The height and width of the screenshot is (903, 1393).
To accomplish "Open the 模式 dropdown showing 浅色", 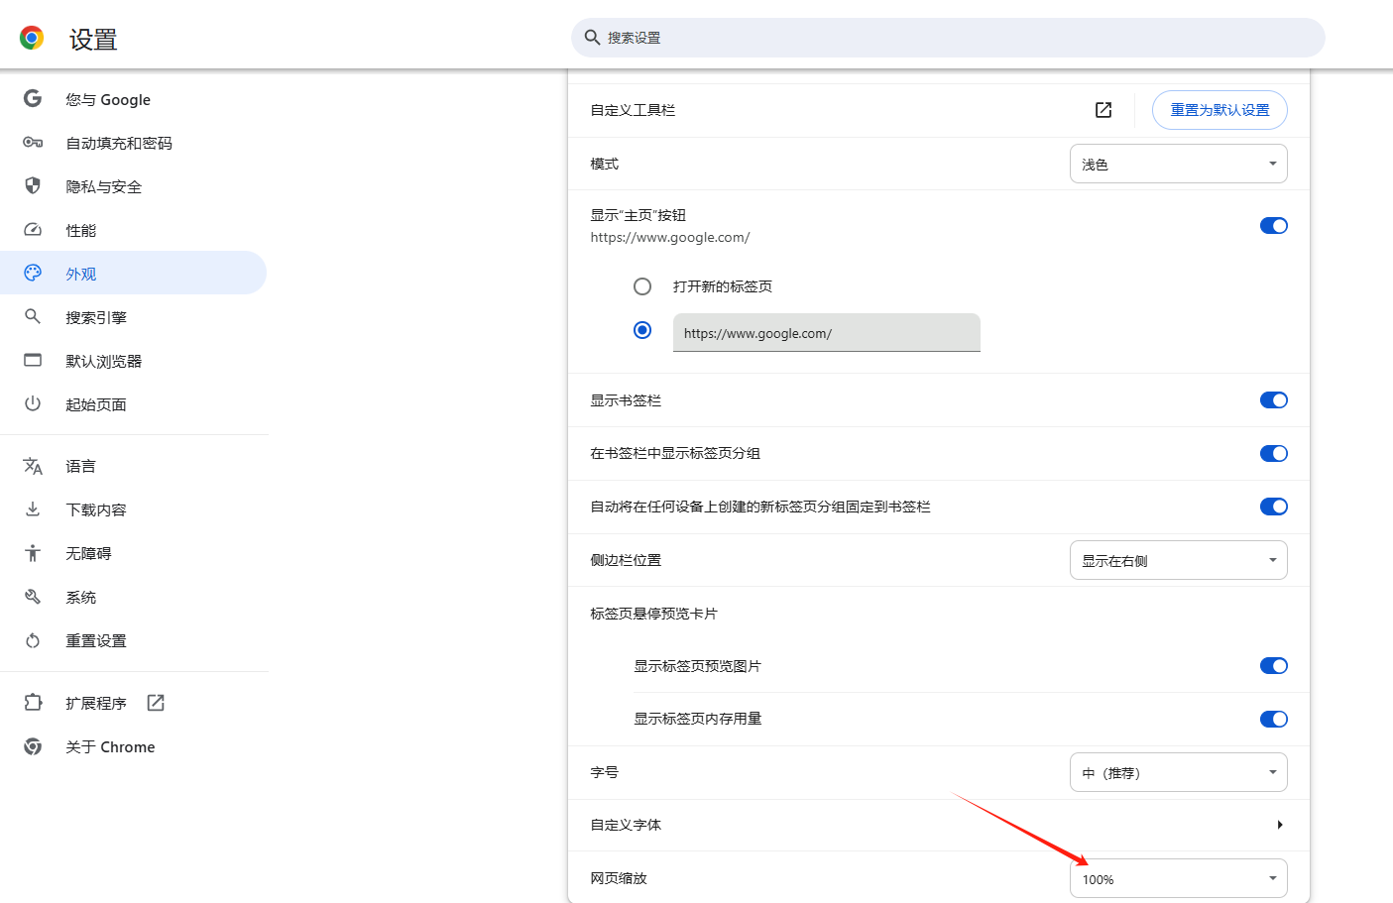I will point(1179,164).
